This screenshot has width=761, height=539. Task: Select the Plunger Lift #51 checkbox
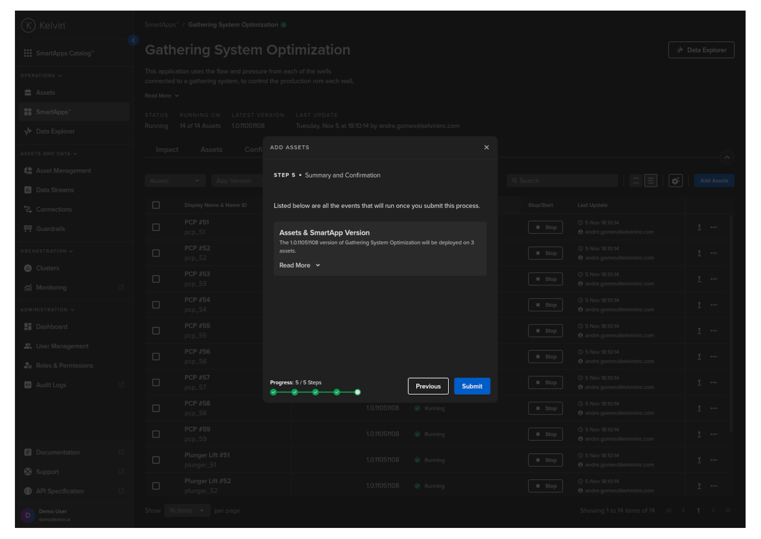pyautogui.click(x=156, y=460)
